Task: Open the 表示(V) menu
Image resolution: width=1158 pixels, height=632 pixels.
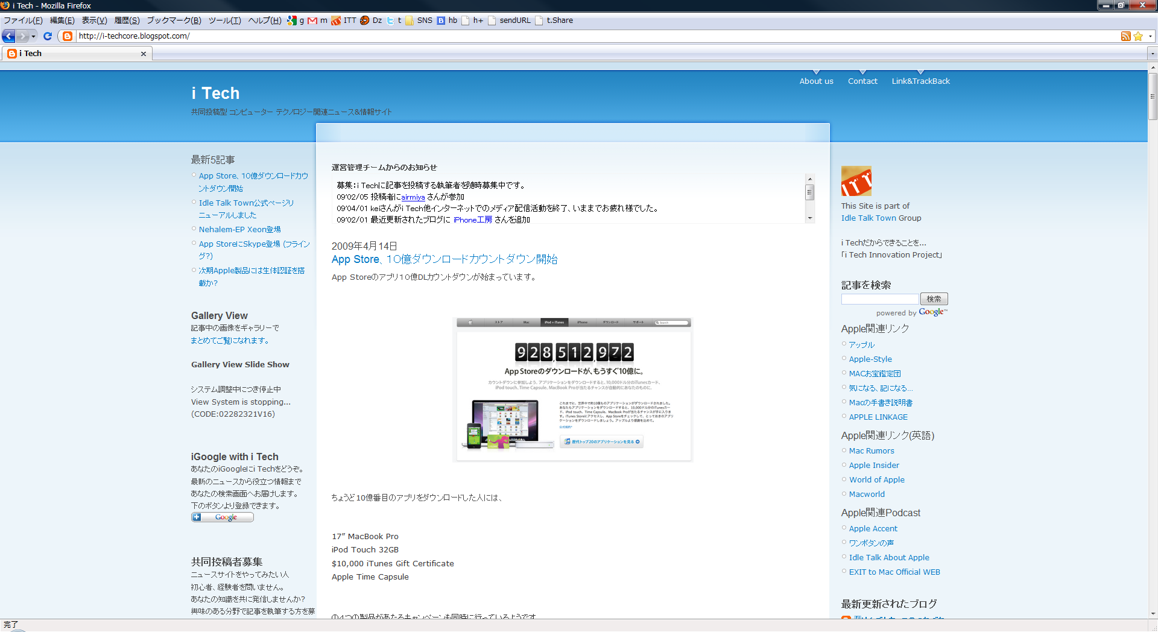Action: point(95,21)
